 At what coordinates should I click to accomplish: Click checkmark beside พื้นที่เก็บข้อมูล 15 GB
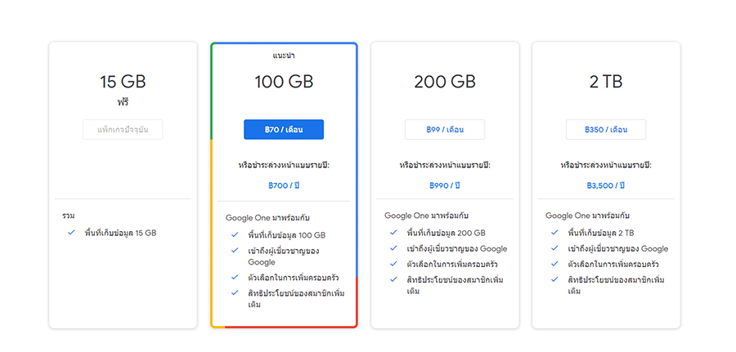[72, 233]
